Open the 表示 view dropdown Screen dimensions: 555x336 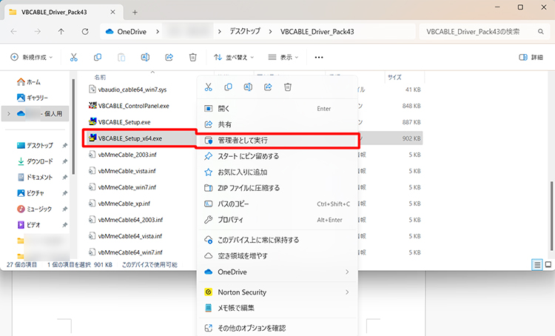[x=283, y=58]
